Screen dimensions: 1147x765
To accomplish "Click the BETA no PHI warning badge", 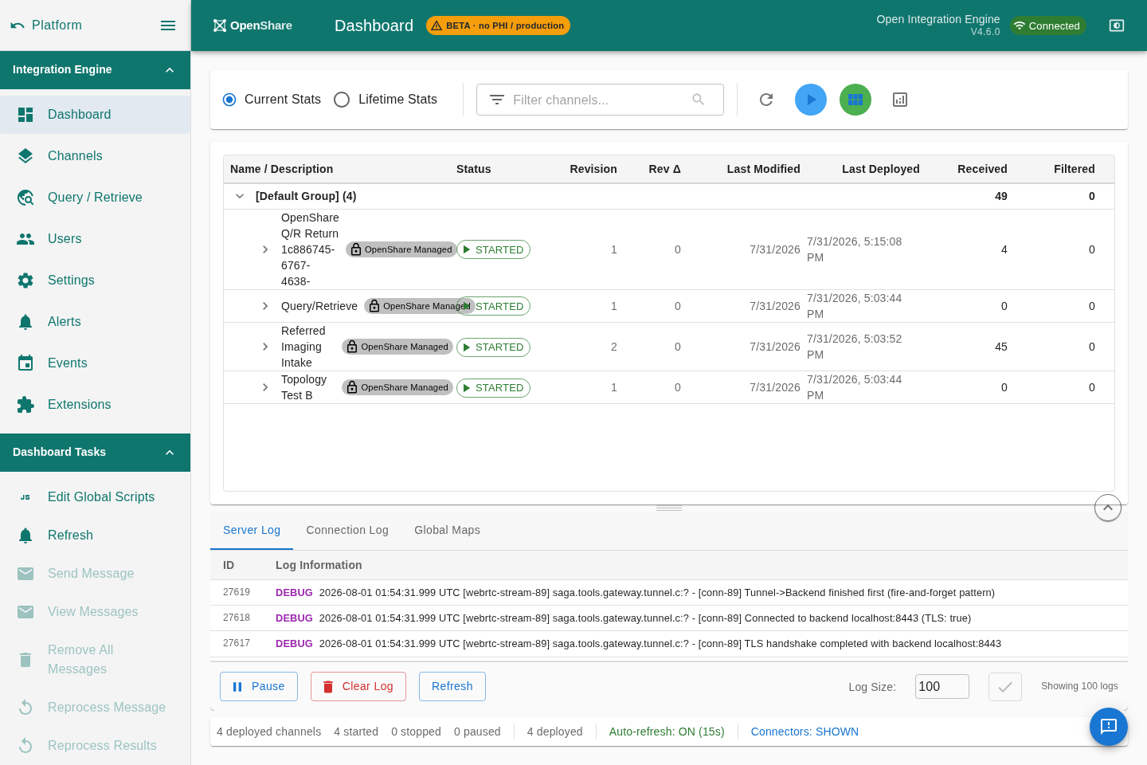I will (498, 25).
